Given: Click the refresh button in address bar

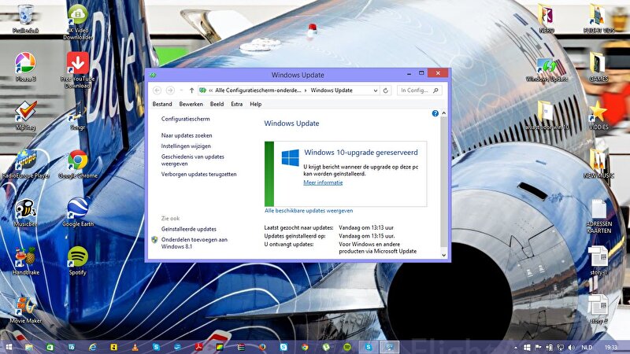Looking at the screenshot, I should 386,90.
